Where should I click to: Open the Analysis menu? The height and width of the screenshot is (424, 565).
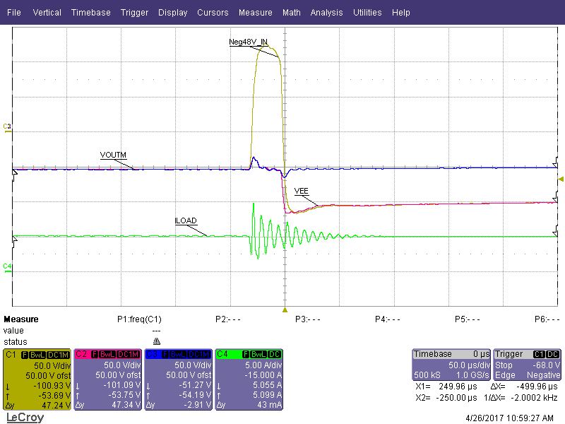point(326,12)
